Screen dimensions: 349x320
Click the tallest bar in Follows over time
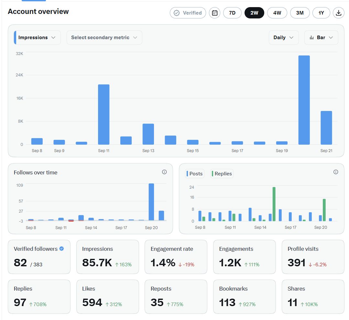pyautogui.click(x=151, y=202)
